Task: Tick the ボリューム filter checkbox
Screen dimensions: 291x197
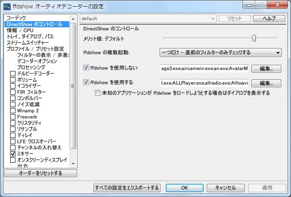Action: (13, 80)
